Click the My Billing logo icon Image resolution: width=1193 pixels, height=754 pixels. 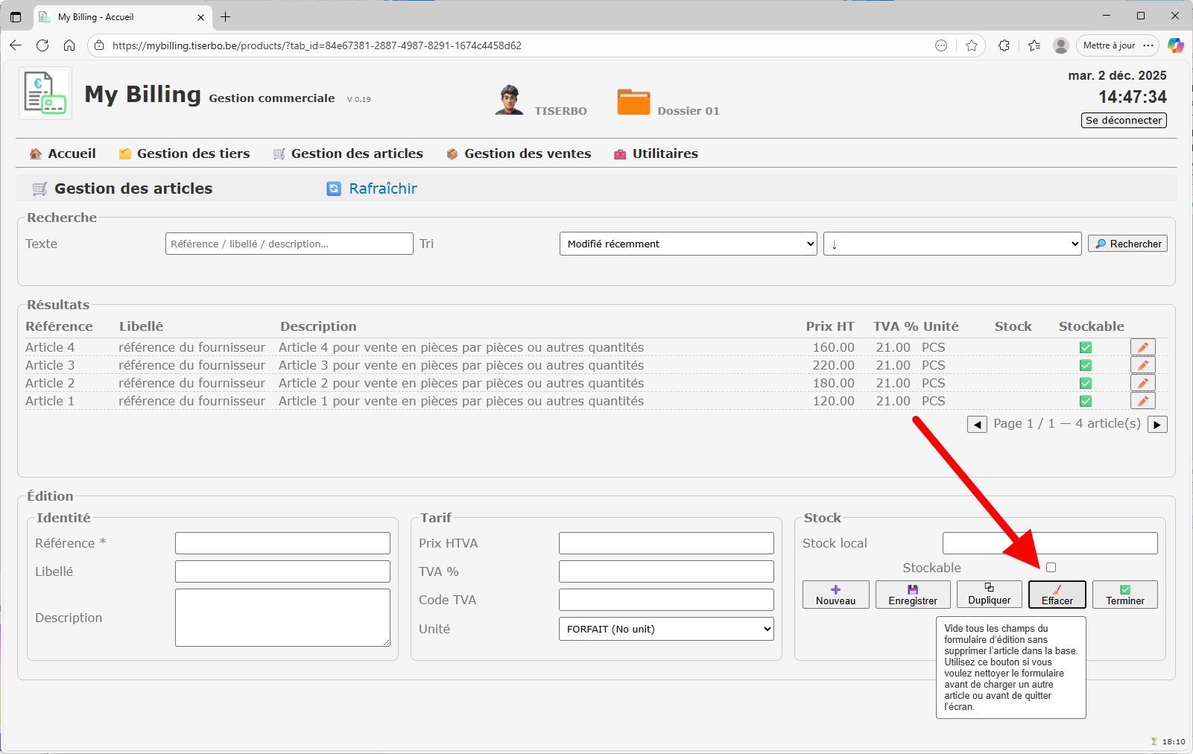(x=45, y=93)
